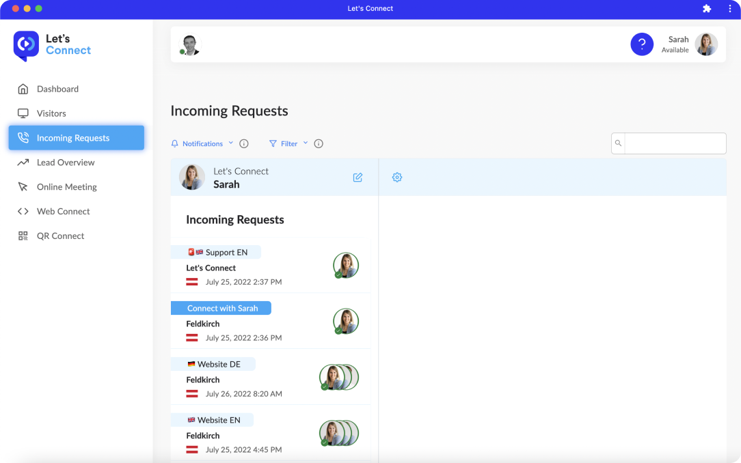Open Lead Overview
Viewport: 741px width, 463px height.
tap(65, 163)
